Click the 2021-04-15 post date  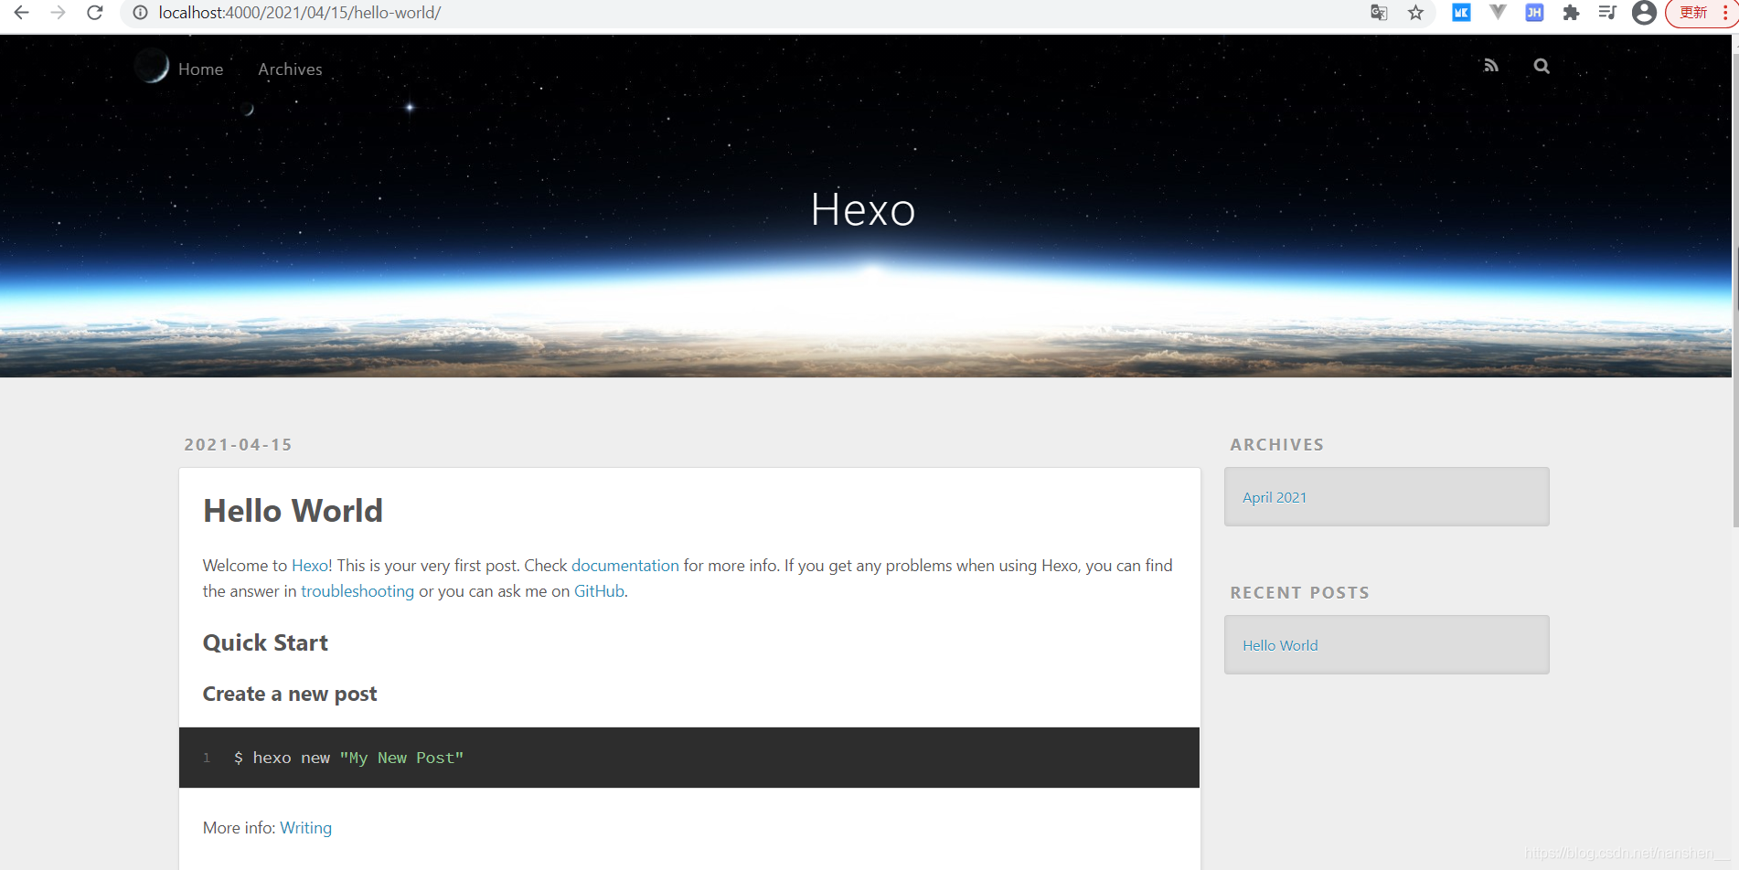(x=238, y=445)
